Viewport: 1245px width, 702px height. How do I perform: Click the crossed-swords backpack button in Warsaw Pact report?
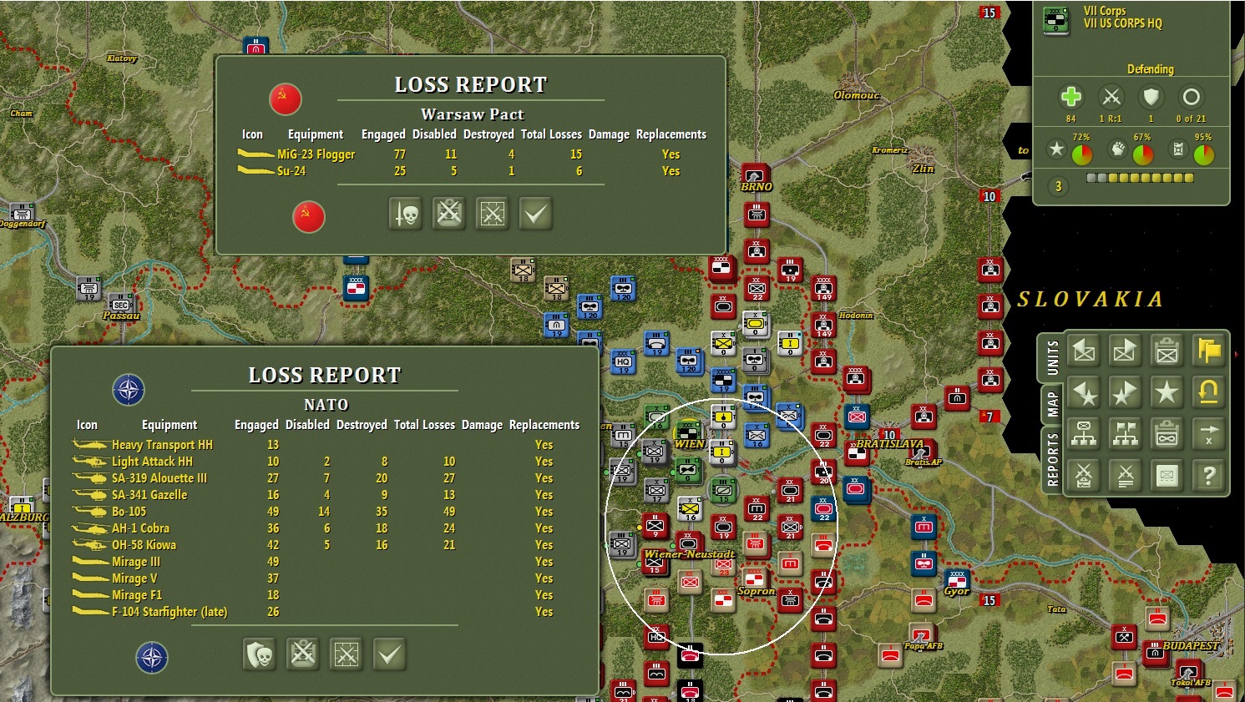449,214
